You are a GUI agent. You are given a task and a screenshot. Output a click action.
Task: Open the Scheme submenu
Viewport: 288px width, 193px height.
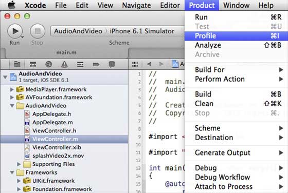pyautogui.click(x=236, y=128)
